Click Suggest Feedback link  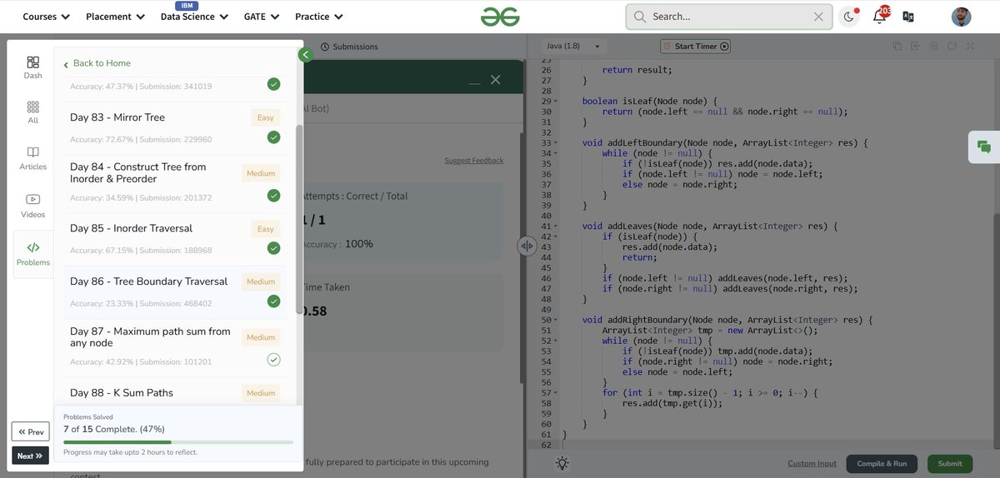[473, 160]
